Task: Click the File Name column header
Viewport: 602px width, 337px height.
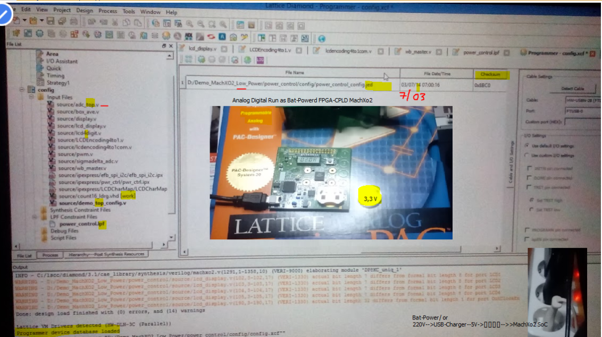Action: 295,72
